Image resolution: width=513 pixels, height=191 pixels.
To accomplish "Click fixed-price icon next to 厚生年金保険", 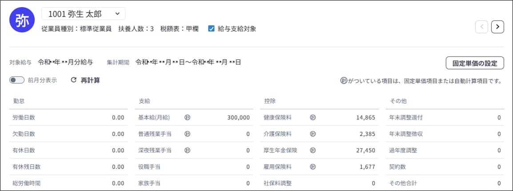I will tap(313, 150).
